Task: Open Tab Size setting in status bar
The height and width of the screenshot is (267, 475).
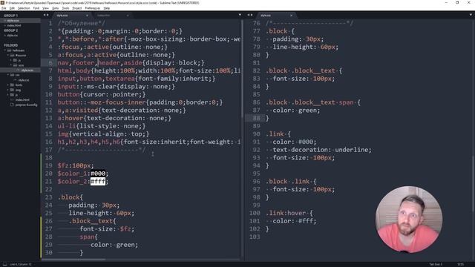Action: coord(436,264)
